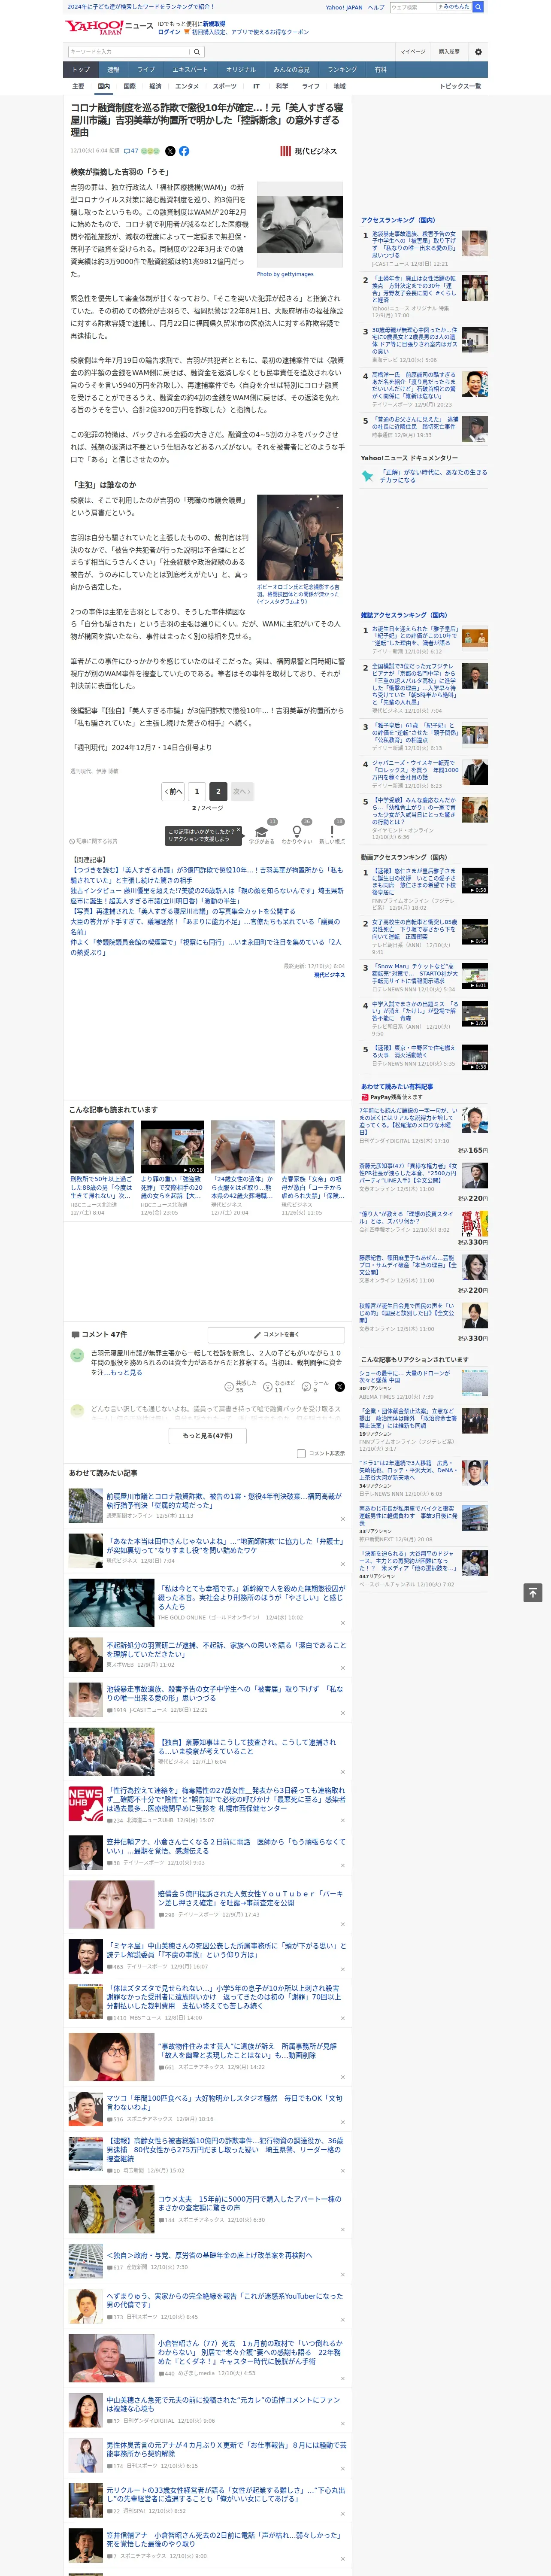
Task: Click the top web search input field
Action: click(413, 7)
